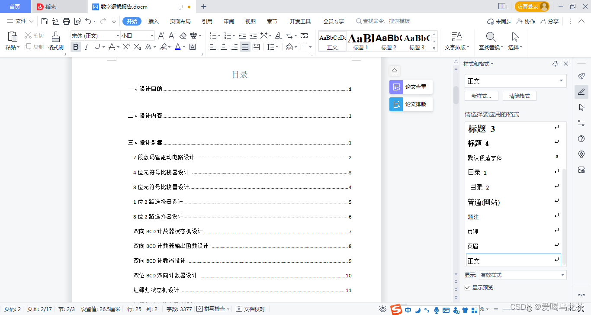This screenshot has width=591, height=315.
Task: Toggle 拼写检查 checkbox in status bar
Action: click(x=200, y=309)
